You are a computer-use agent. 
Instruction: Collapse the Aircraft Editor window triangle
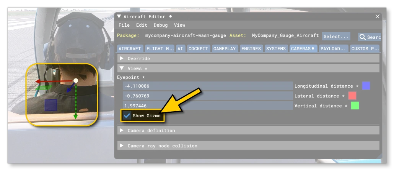[119, 17]
